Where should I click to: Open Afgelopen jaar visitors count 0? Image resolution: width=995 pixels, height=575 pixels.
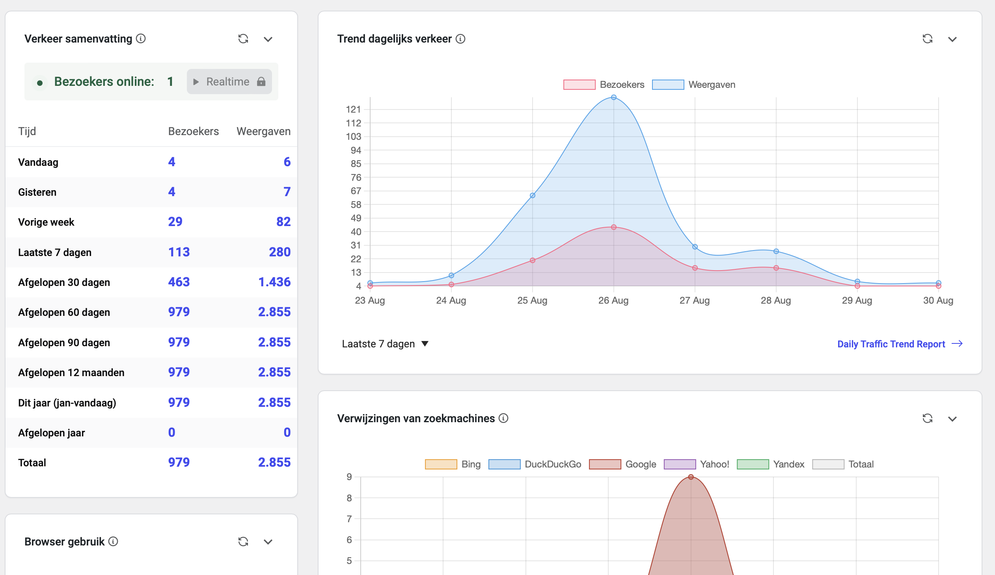[x=172, y=433]
